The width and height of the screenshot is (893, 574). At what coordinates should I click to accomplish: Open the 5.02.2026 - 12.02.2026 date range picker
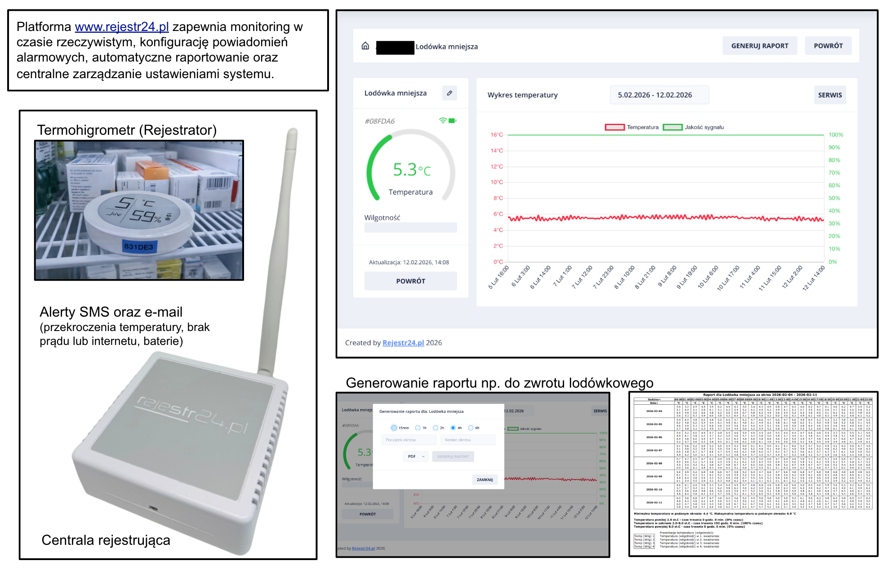[x=659, y=95]
